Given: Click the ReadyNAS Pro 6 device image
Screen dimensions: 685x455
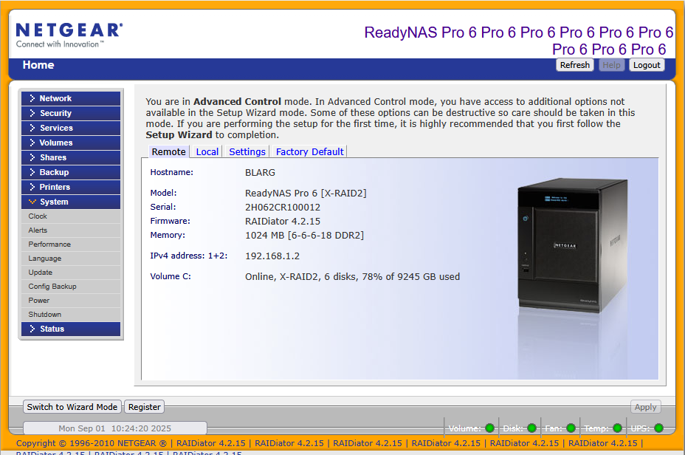Looking at the screenshot, I should [573, 246].
